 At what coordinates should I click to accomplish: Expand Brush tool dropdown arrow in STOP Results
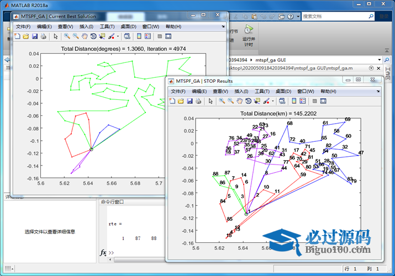pyautogui.click(x=273, y=101)
